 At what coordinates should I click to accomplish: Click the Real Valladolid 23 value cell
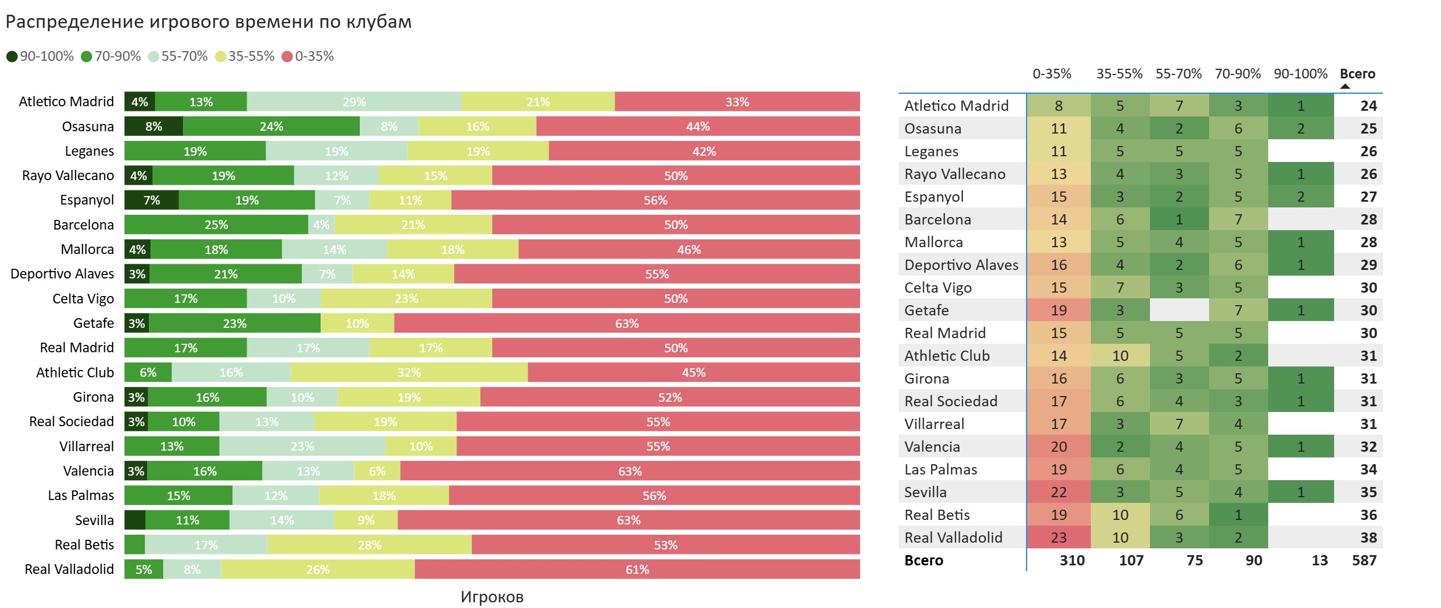1058,538
